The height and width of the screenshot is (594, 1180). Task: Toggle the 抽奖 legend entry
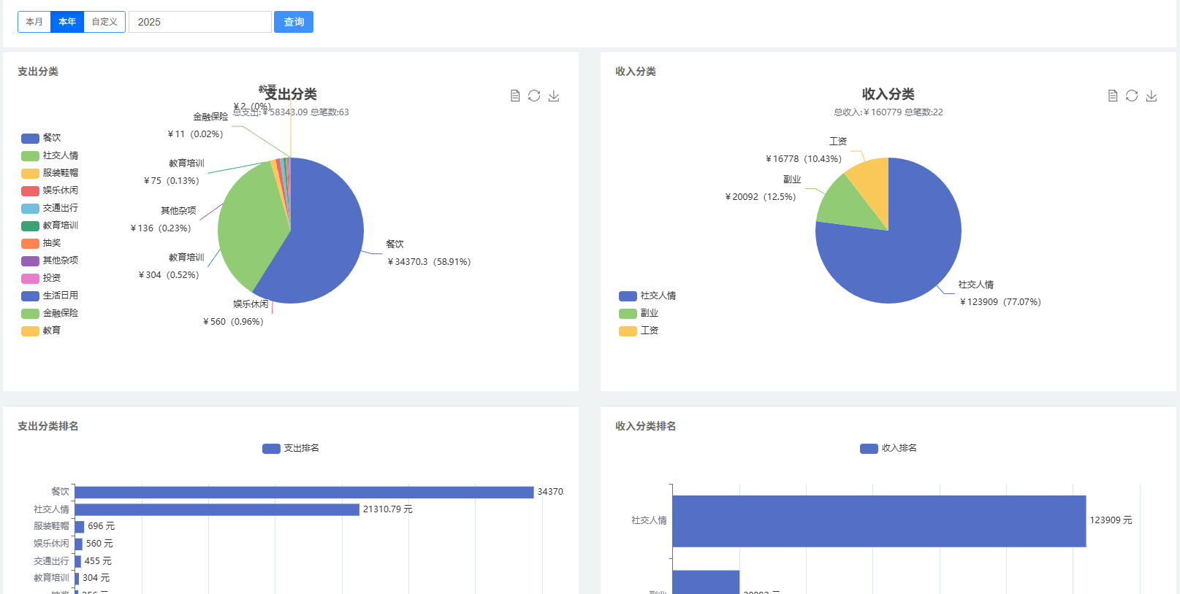tap(42, 243)
